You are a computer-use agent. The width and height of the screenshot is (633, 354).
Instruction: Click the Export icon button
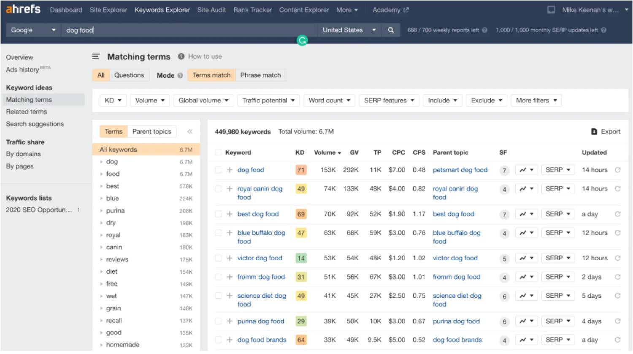(594, 131)
